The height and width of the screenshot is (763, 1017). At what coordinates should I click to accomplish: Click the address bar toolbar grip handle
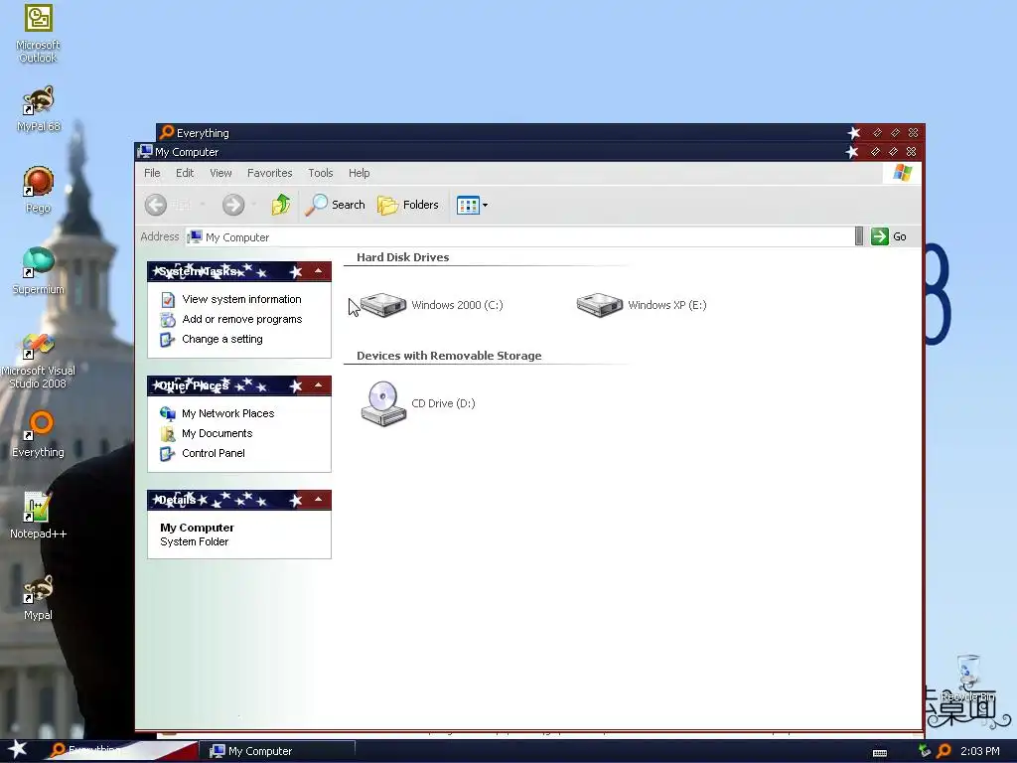click(x=859, y=236)
